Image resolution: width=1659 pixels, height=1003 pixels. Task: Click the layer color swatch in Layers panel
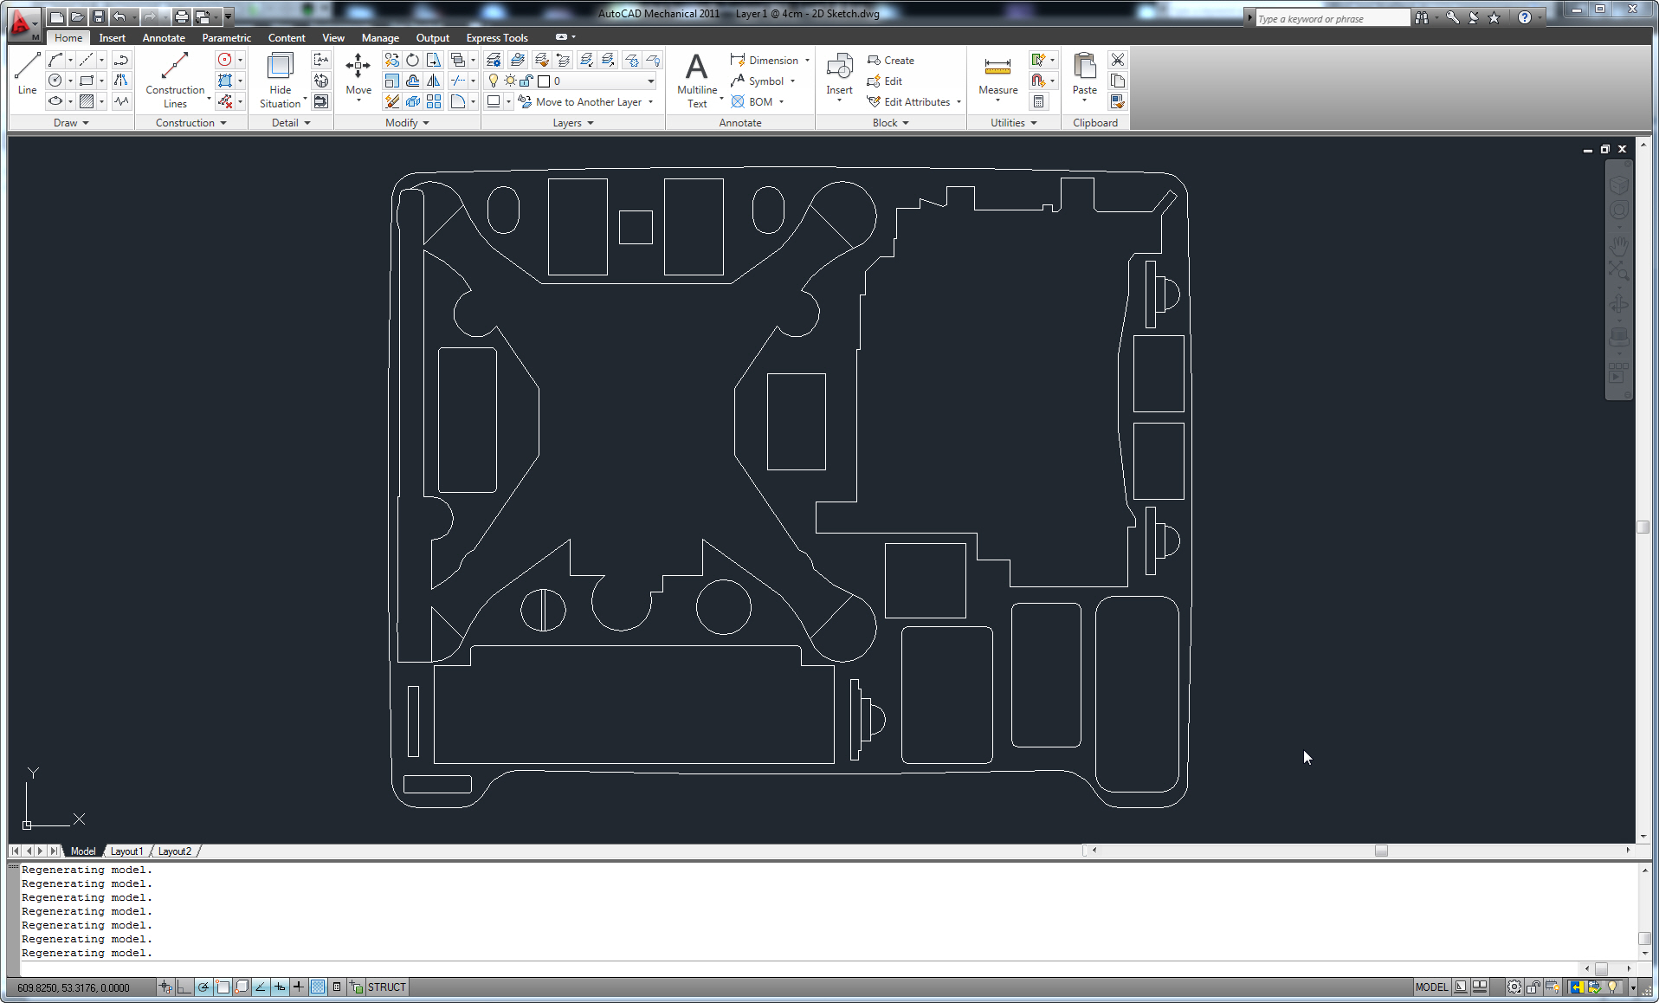click(544, 81)
